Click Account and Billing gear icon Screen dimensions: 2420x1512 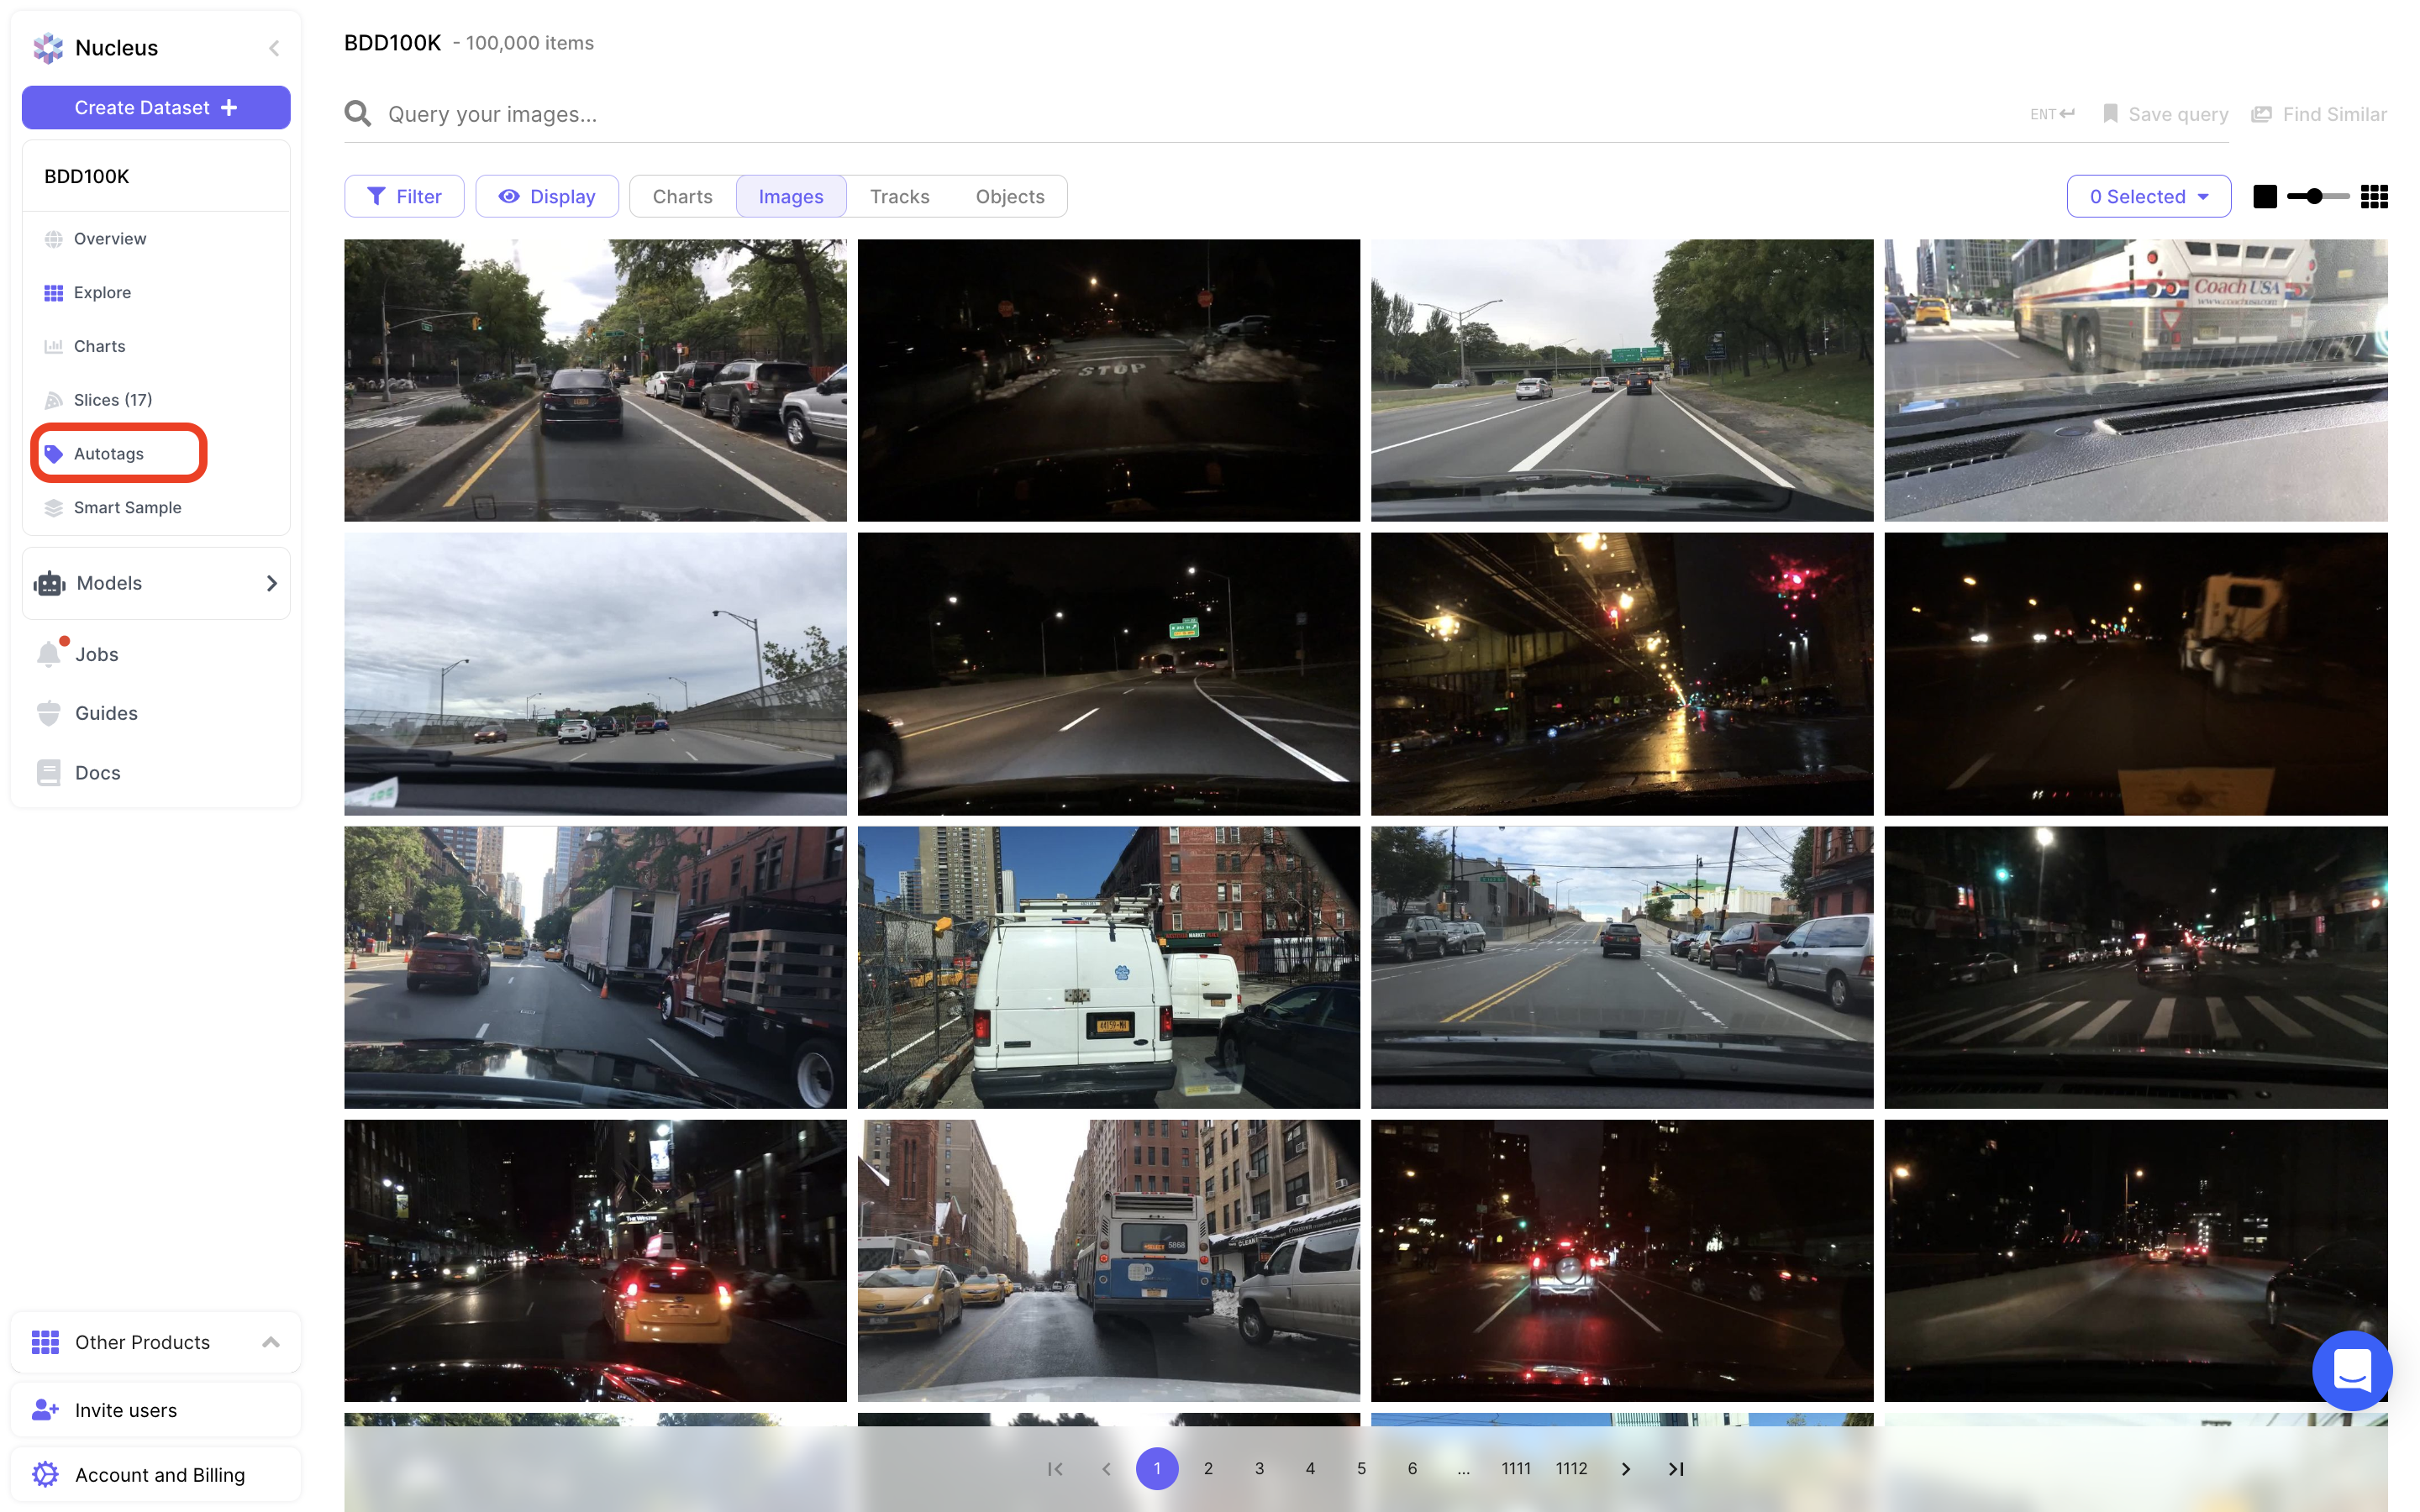coord(45,1474)
